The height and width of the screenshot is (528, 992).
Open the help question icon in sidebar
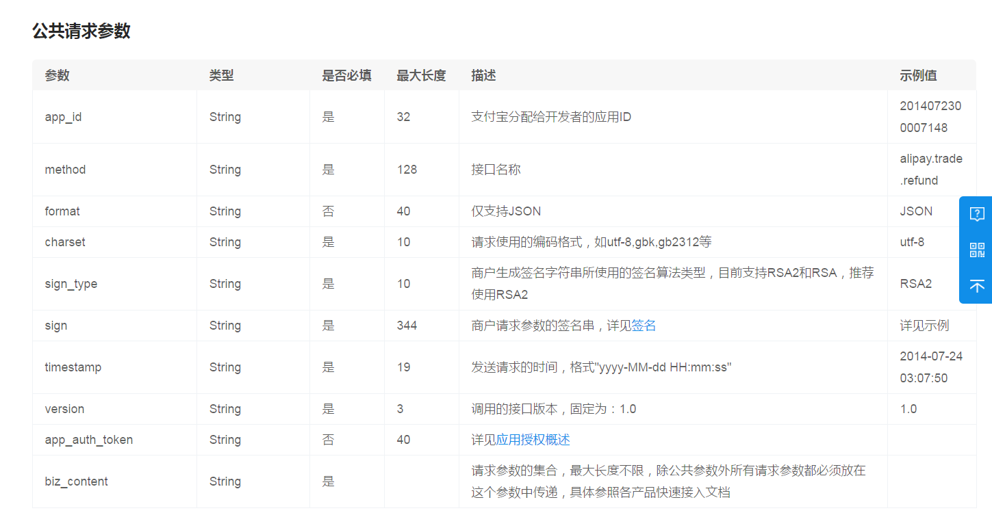point(977,214)
